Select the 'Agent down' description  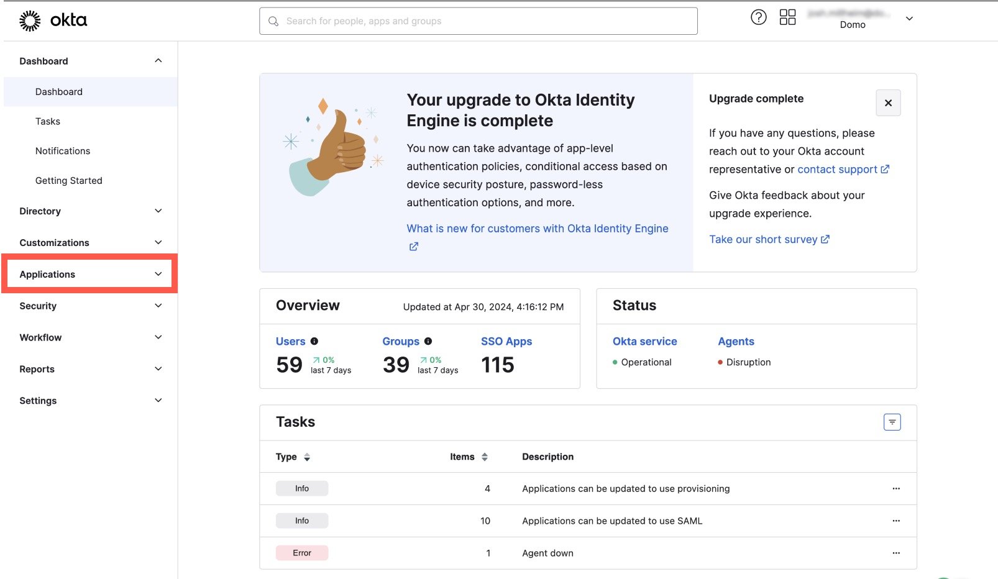(547, 553)
